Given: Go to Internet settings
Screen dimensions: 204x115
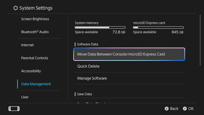Looking at the screenshot, I should 28,45.
